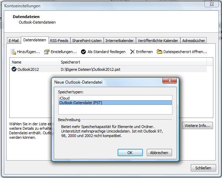The image size is (222, 178).
Task: Click the Als Standard festlegen label
Action: pyautogui.click(x=106, y=52)
